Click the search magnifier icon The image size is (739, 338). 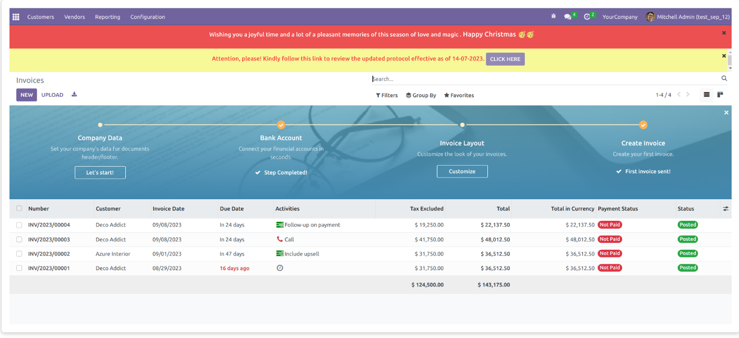pos(724,79)
